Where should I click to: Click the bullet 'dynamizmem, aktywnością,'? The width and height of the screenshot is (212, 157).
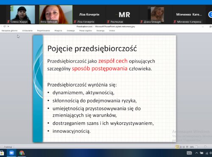coord(84,93)
